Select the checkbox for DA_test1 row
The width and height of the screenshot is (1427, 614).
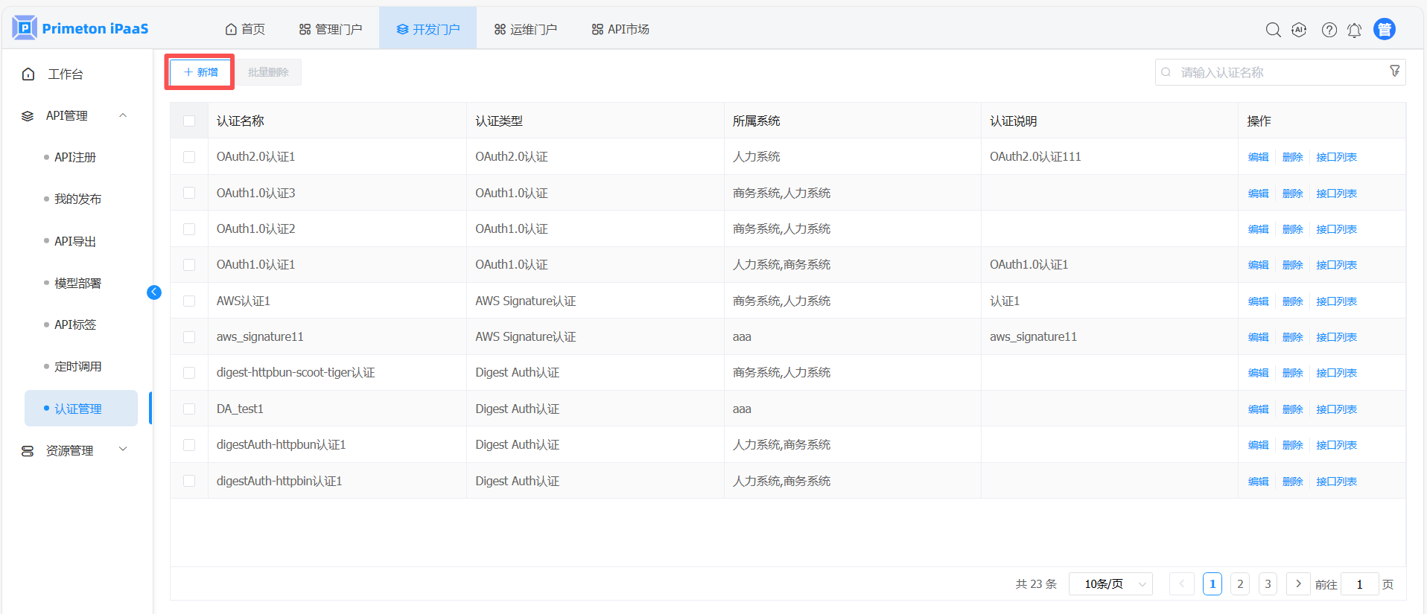point(189,409)
